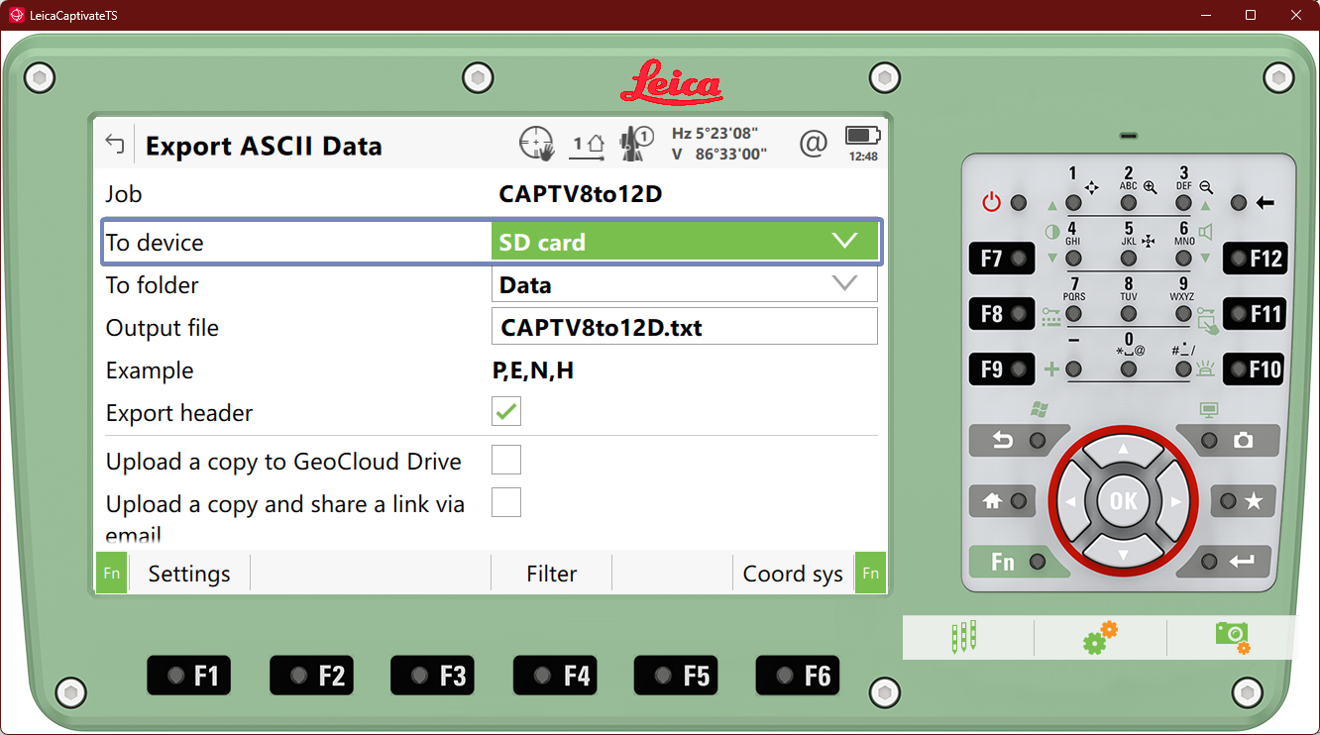Tap the Fn softkey beside Coord sys
Image resolution: width=1320 pixels, height=735 pixels.
pos(870,574)
